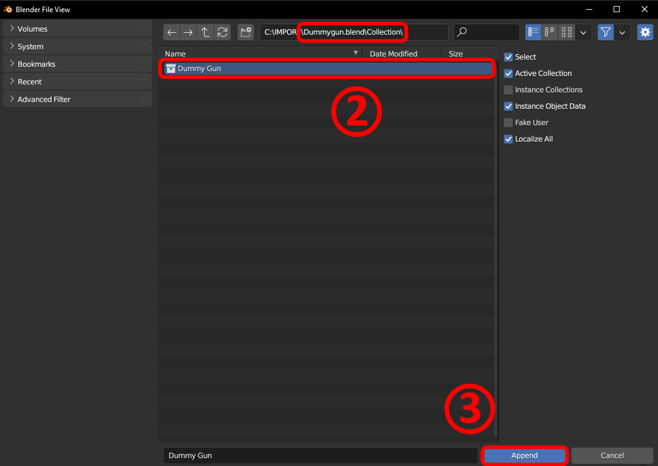Go forward to next folder
This screenshot has height=466, width=658.
tap(189, 32)
